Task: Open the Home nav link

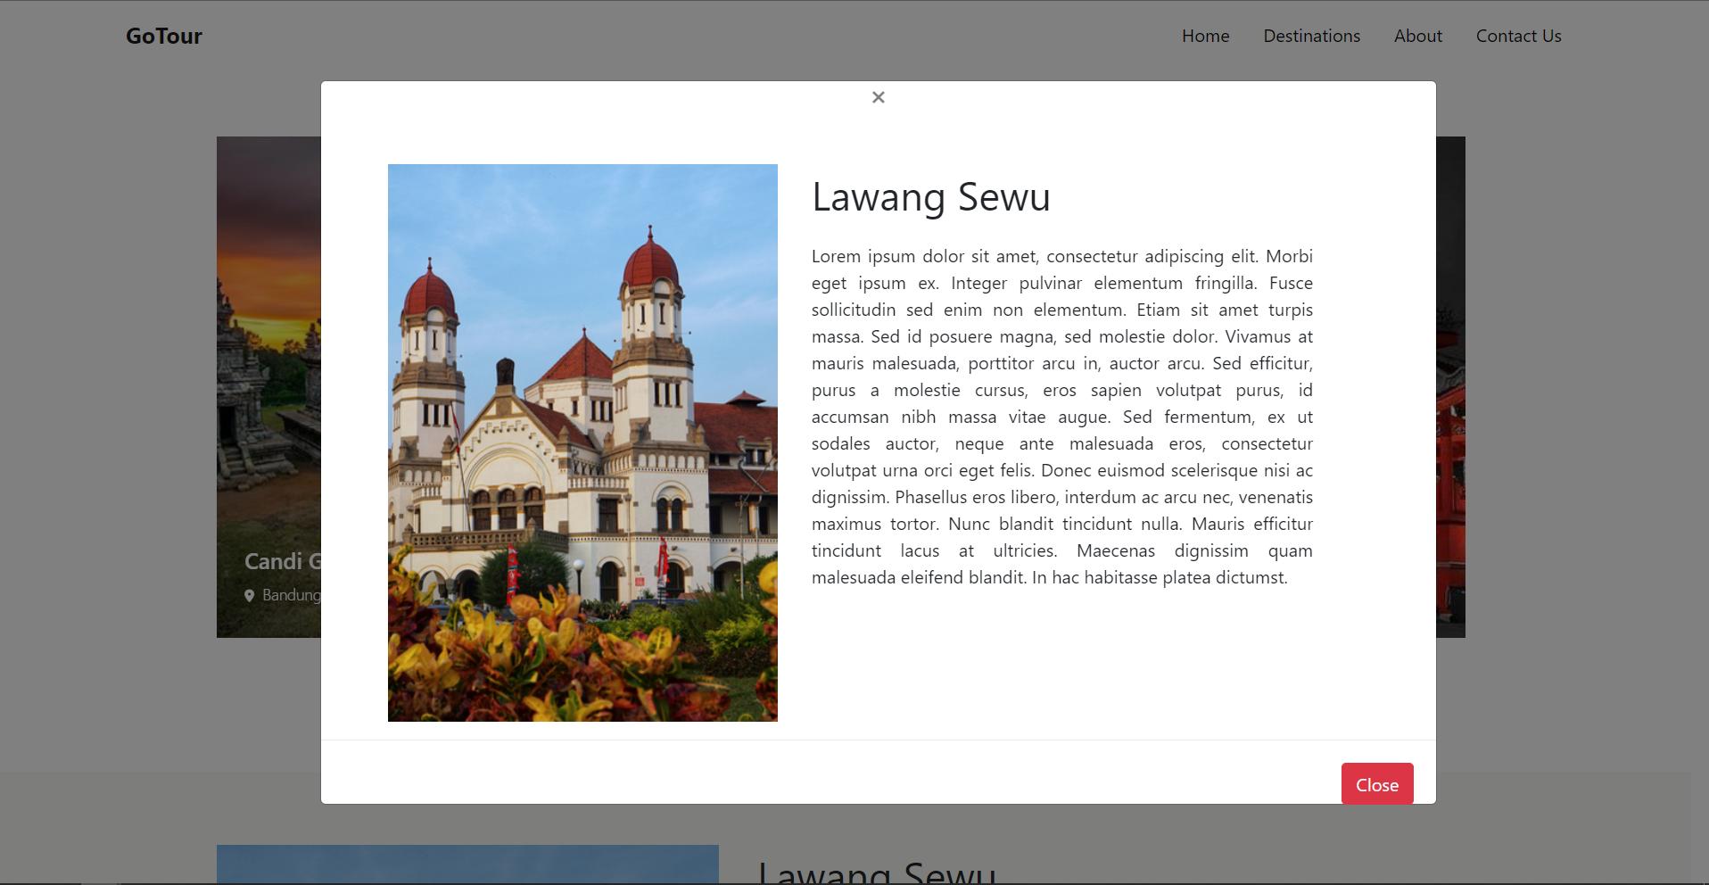Action: coord(1205,36)
